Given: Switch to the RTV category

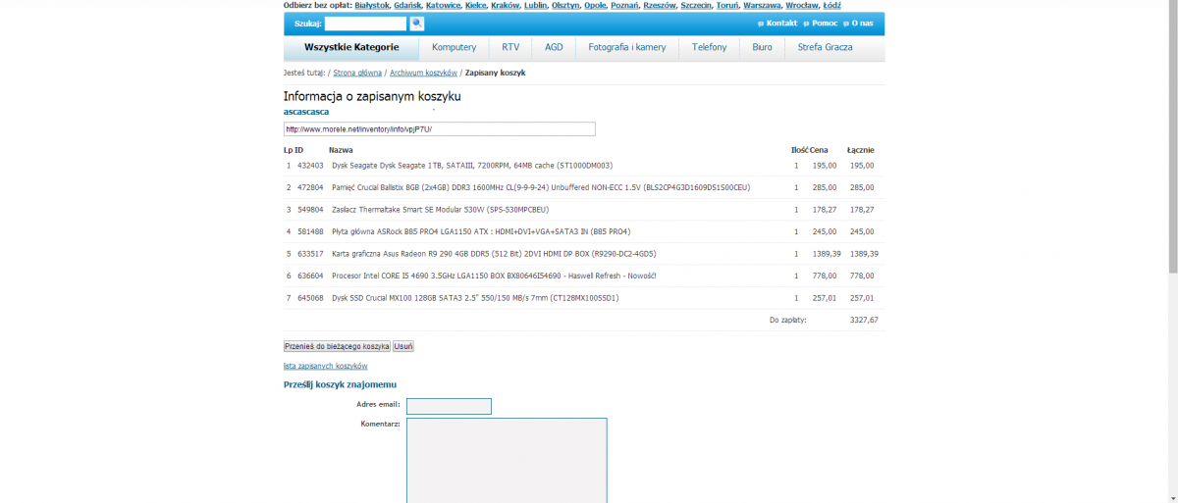Looking at the screenshot, I should 510,47.
